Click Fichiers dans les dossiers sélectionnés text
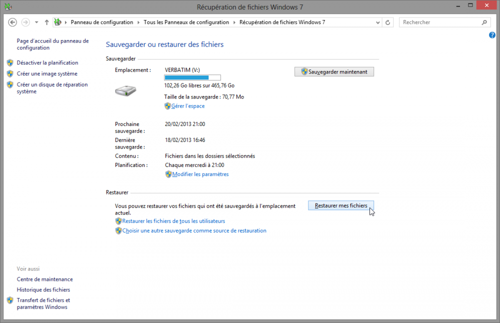The image size is (500, 323). click(x=210, y=156)
